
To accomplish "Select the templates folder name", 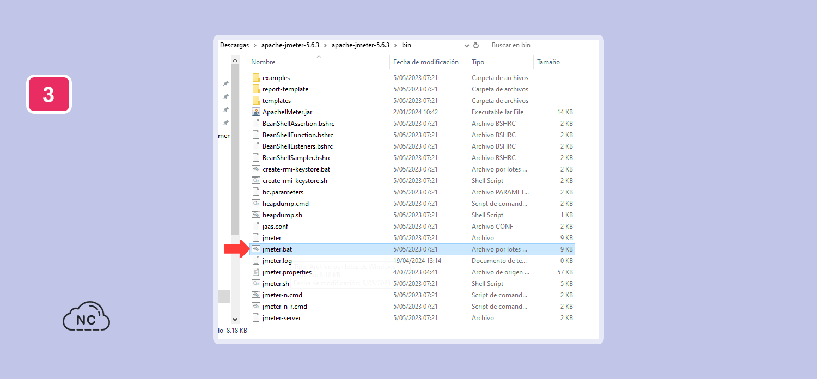I will pos(277,100).
